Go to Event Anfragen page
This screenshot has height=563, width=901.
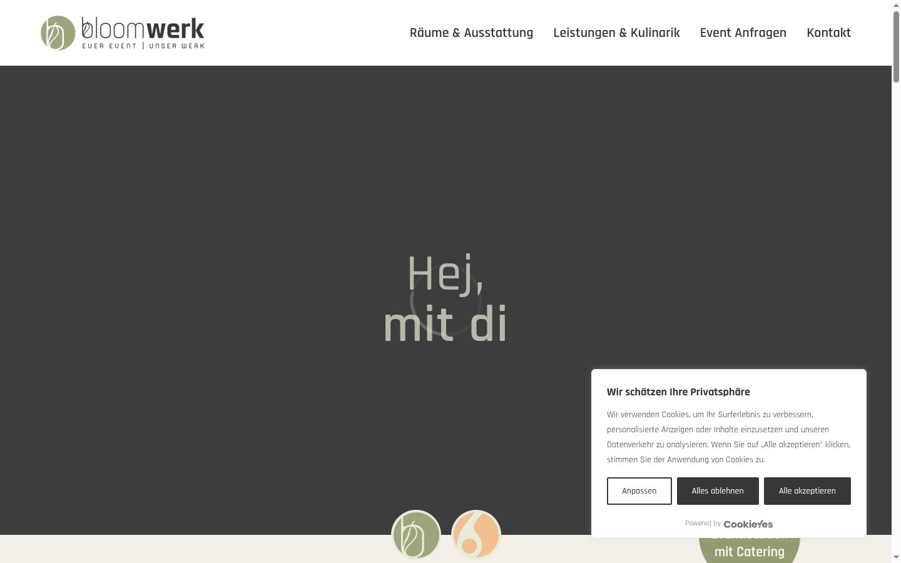pos(743,33)
